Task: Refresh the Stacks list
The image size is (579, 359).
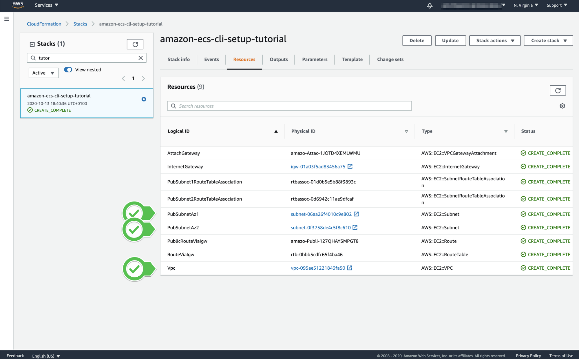Action: [135, 44]
